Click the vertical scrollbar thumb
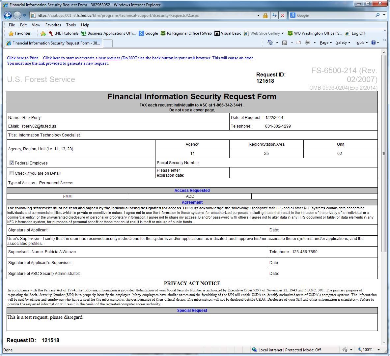 pyautogui.click(x=384, y=154)
